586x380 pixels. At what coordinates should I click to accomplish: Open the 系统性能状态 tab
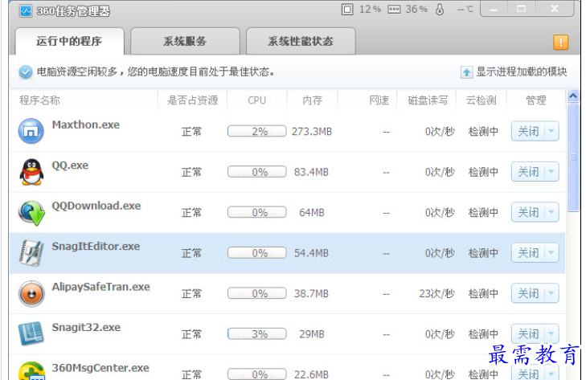(301, 41)
